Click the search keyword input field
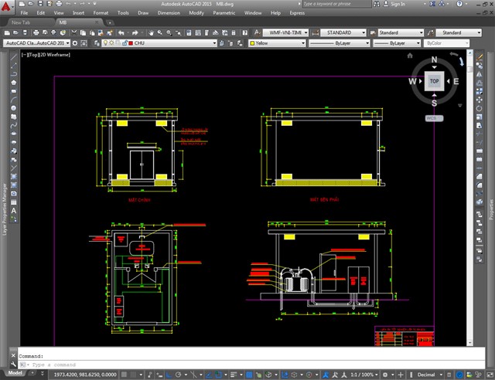495x380 pixels. pos(336,4)
